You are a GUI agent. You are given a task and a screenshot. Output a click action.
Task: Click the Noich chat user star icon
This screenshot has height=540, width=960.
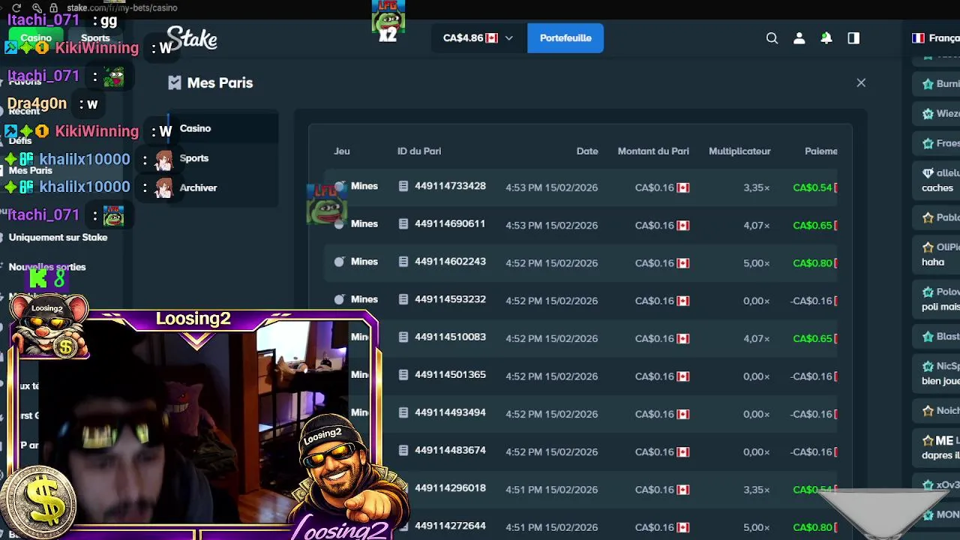[928, 410]
